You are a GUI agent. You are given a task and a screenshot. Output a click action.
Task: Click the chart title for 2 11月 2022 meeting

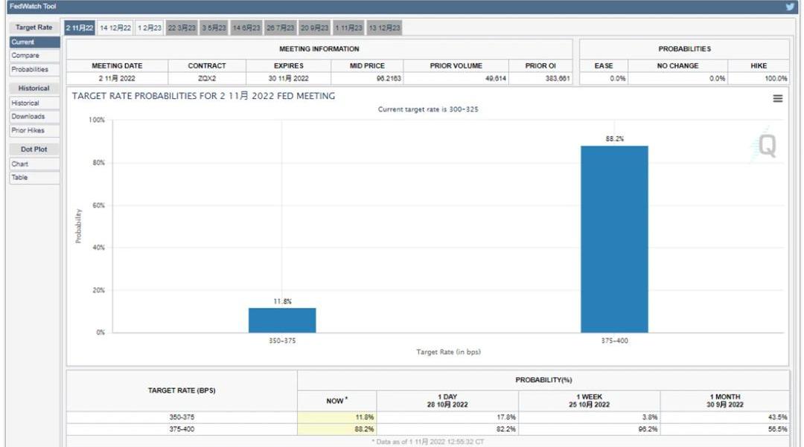coord(203,96)
